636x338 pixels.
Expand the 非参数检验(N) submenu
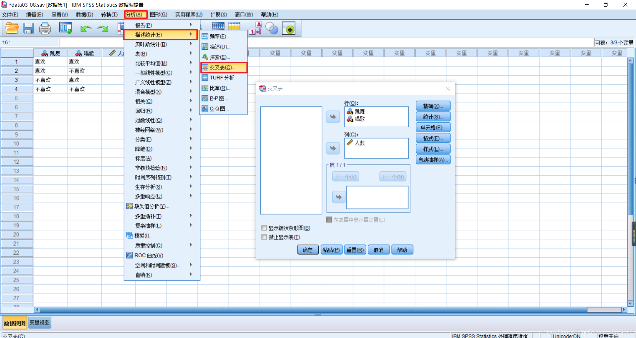coord(162,168)
